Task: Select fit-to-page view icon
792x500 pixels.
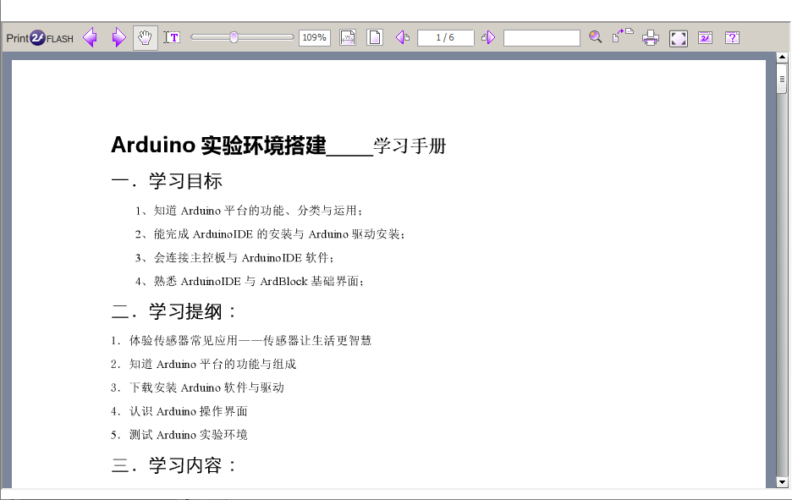Action: 374,37
